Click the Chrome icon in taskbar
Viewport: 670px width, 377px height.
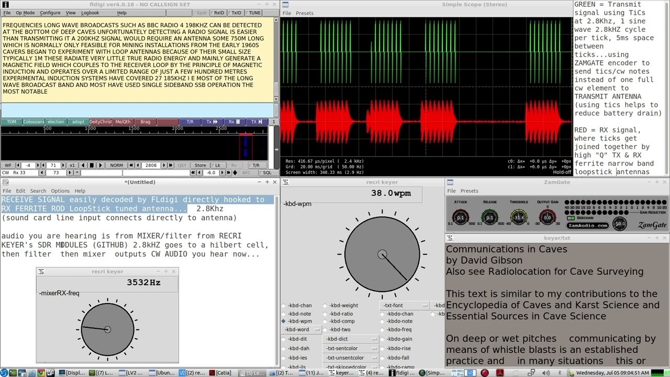(x=41, y=373)
